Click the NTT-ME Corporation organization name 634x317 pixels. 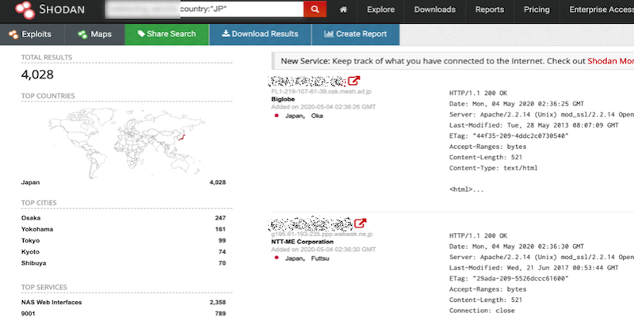[303, 242]
